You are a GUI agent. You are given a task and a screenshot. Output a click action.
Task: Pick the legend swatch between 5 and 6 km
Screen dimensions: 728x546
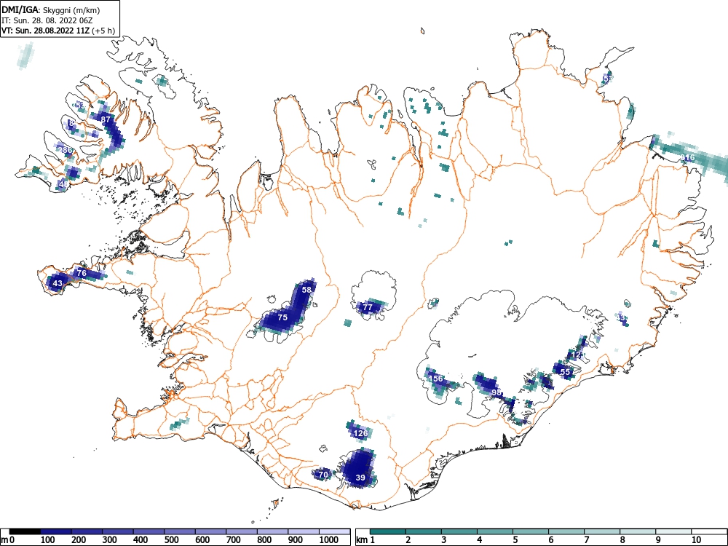tap(531, 531)
